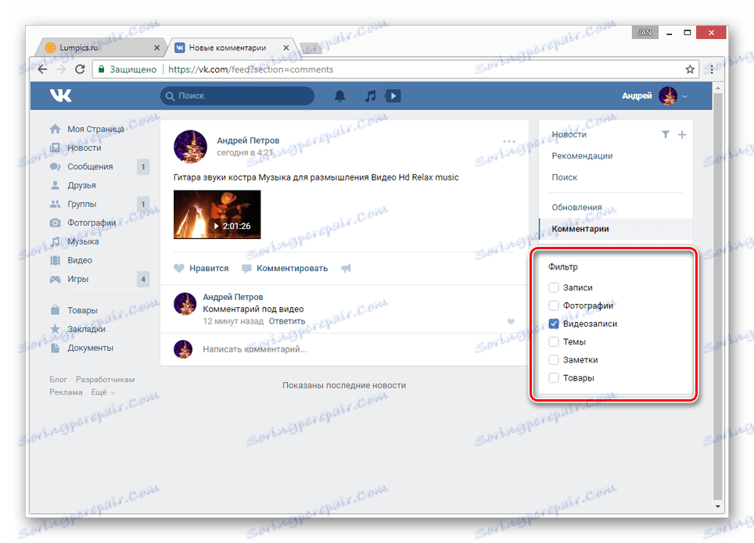Select Новости in right panel
Image resolution: width=754 pixels, height=543 pixels.
pyautogui.click(x=569, y=134)
